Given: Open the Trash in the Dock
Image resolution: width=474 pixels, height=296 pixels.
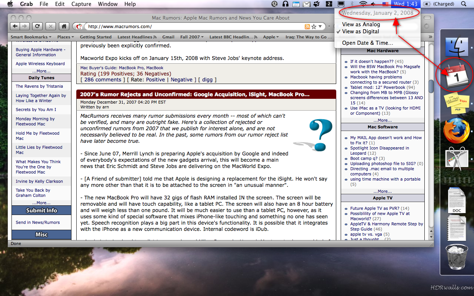Looking at the screenshot, I should coord(457,258).
